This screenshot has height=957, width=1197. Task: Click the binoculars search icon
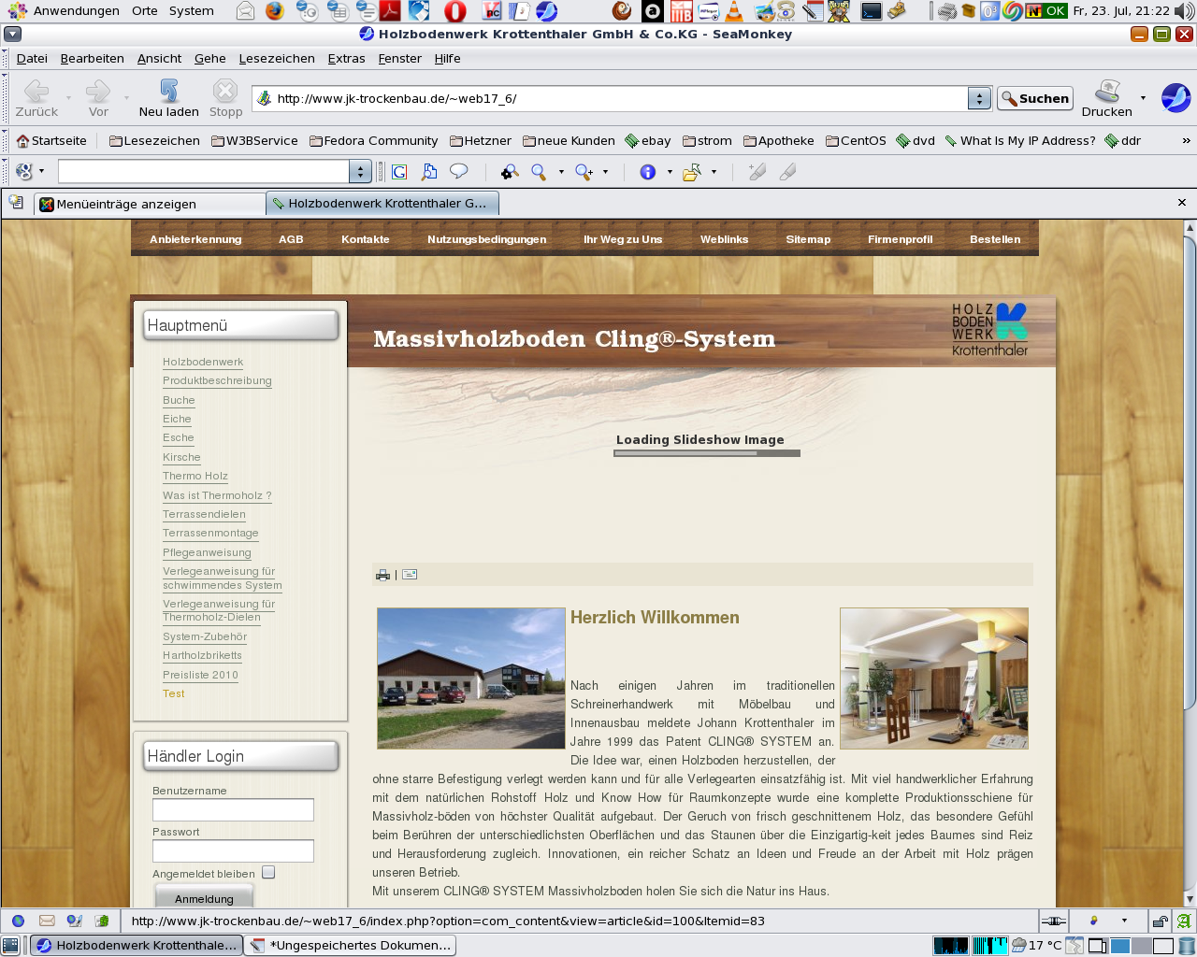tap(510, 172)
